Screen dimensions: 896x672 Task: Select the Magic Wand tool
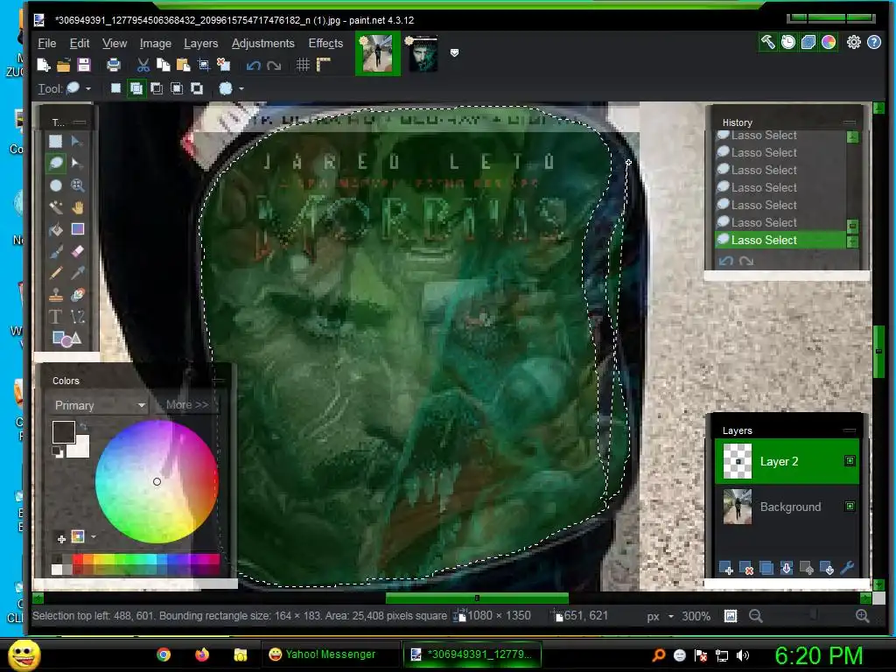(55, 207)
